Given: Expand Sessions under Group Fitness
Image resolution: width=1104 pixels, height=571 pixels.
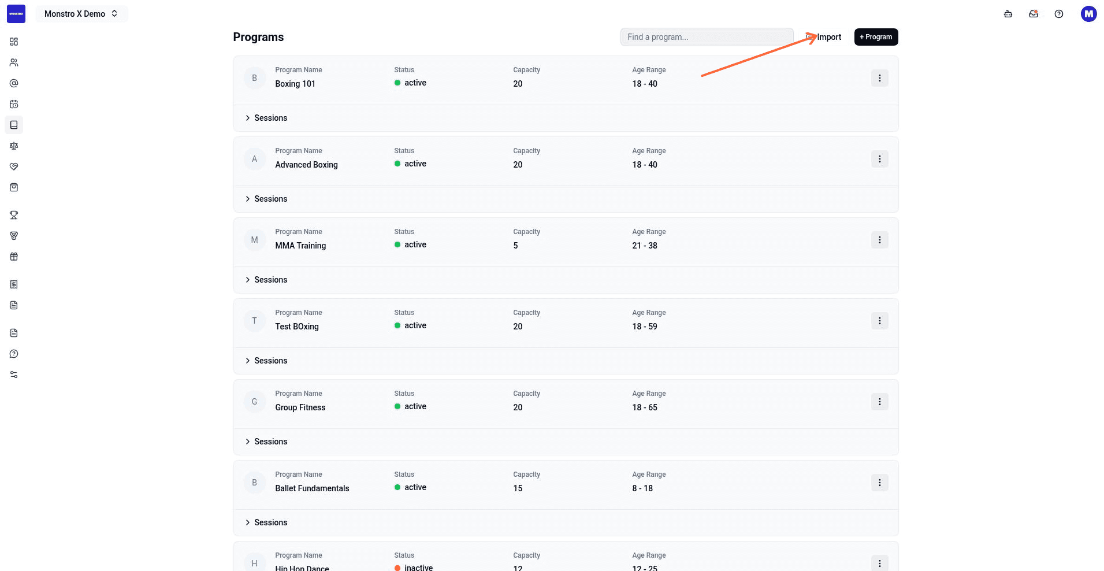Looking at the screenshot, I should [x=266, y=442].
